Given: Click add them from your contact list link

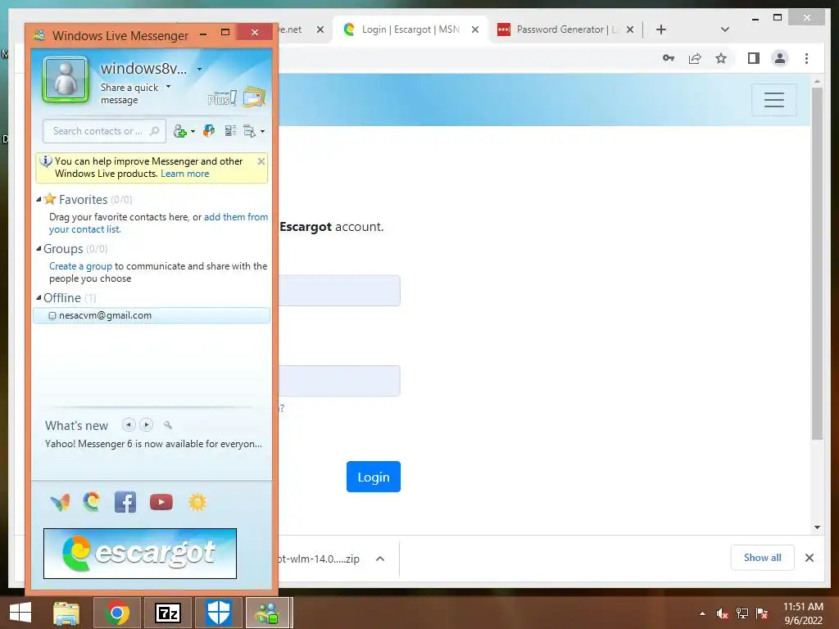Looking at the screenshot, I should click(x=158, y=223).
